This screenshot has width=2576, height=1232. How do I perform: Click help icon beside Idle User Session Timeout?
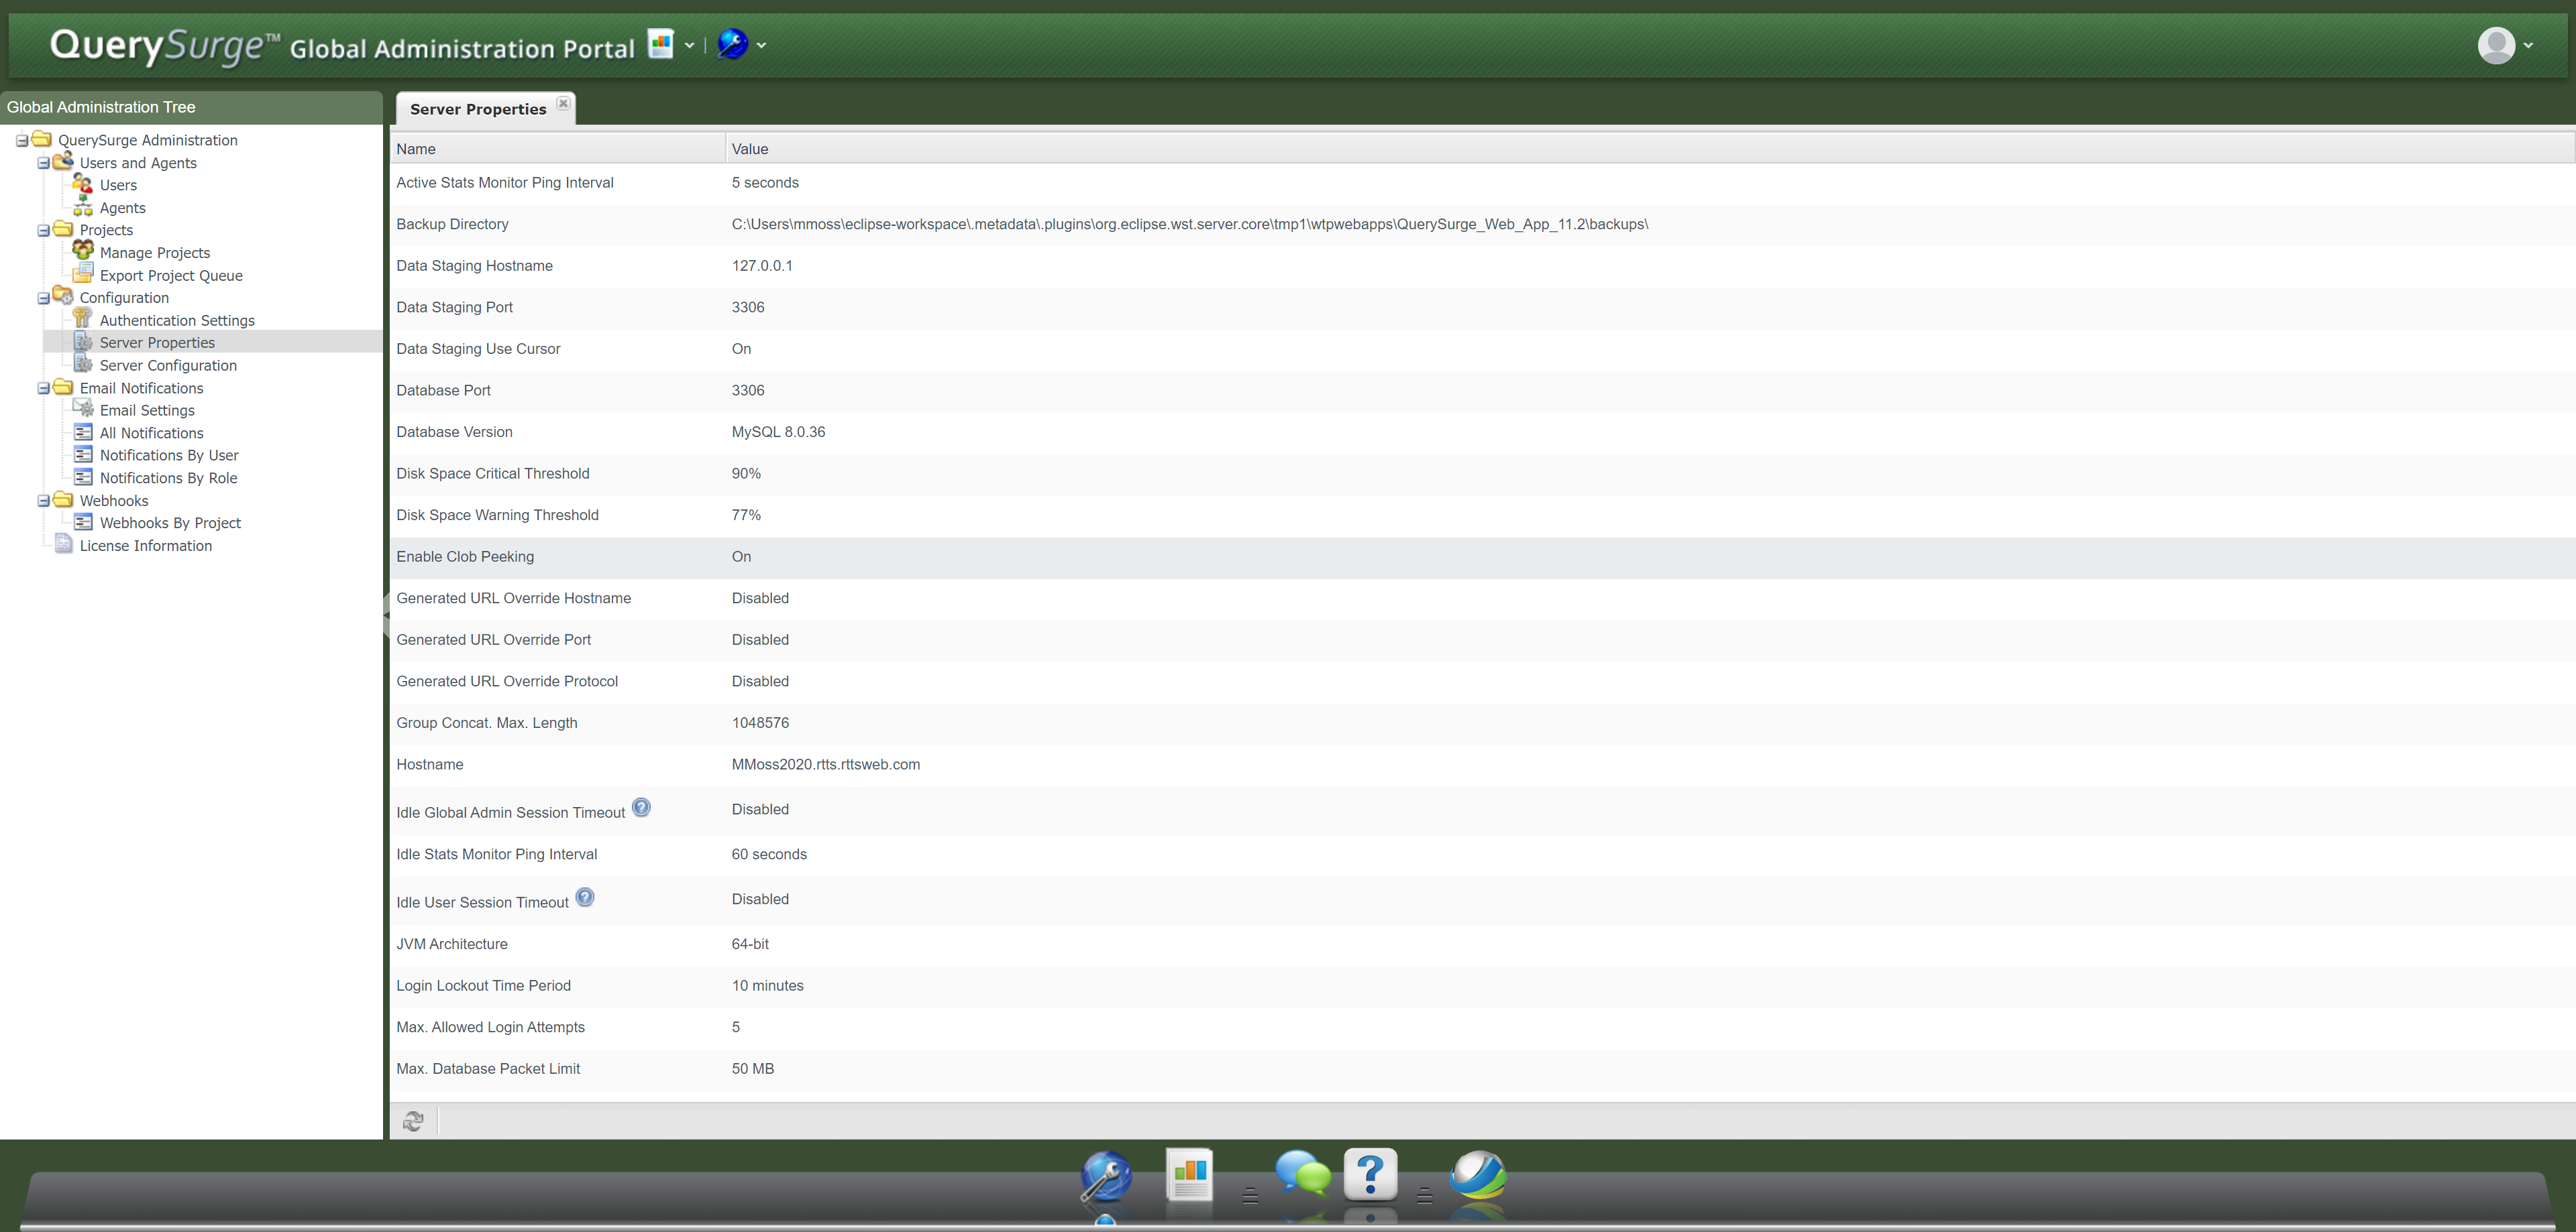(585, 898)
